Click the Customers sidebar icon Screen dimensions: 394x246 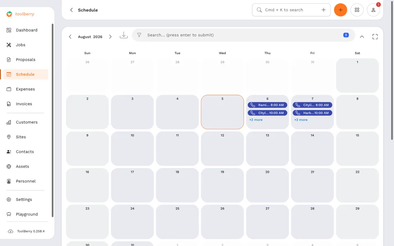click(x=9, y=122)
